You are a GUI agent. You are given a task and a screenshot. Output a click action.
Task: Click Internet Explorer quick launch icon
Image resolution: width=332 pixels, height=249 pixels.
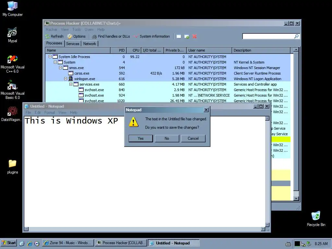pos(30,243)
